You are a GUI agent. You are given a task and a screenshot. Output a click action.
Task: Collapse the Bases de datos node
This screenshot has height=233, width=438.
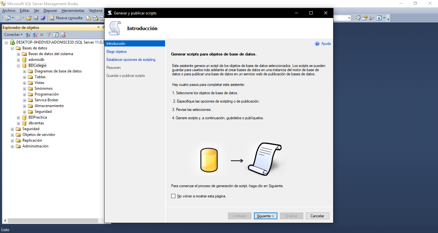click(x=12, y=48)
